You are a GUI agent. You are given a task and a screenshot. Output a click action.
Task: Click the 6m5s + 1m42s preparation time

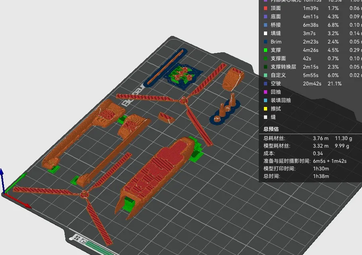click(x=330, y=161)
